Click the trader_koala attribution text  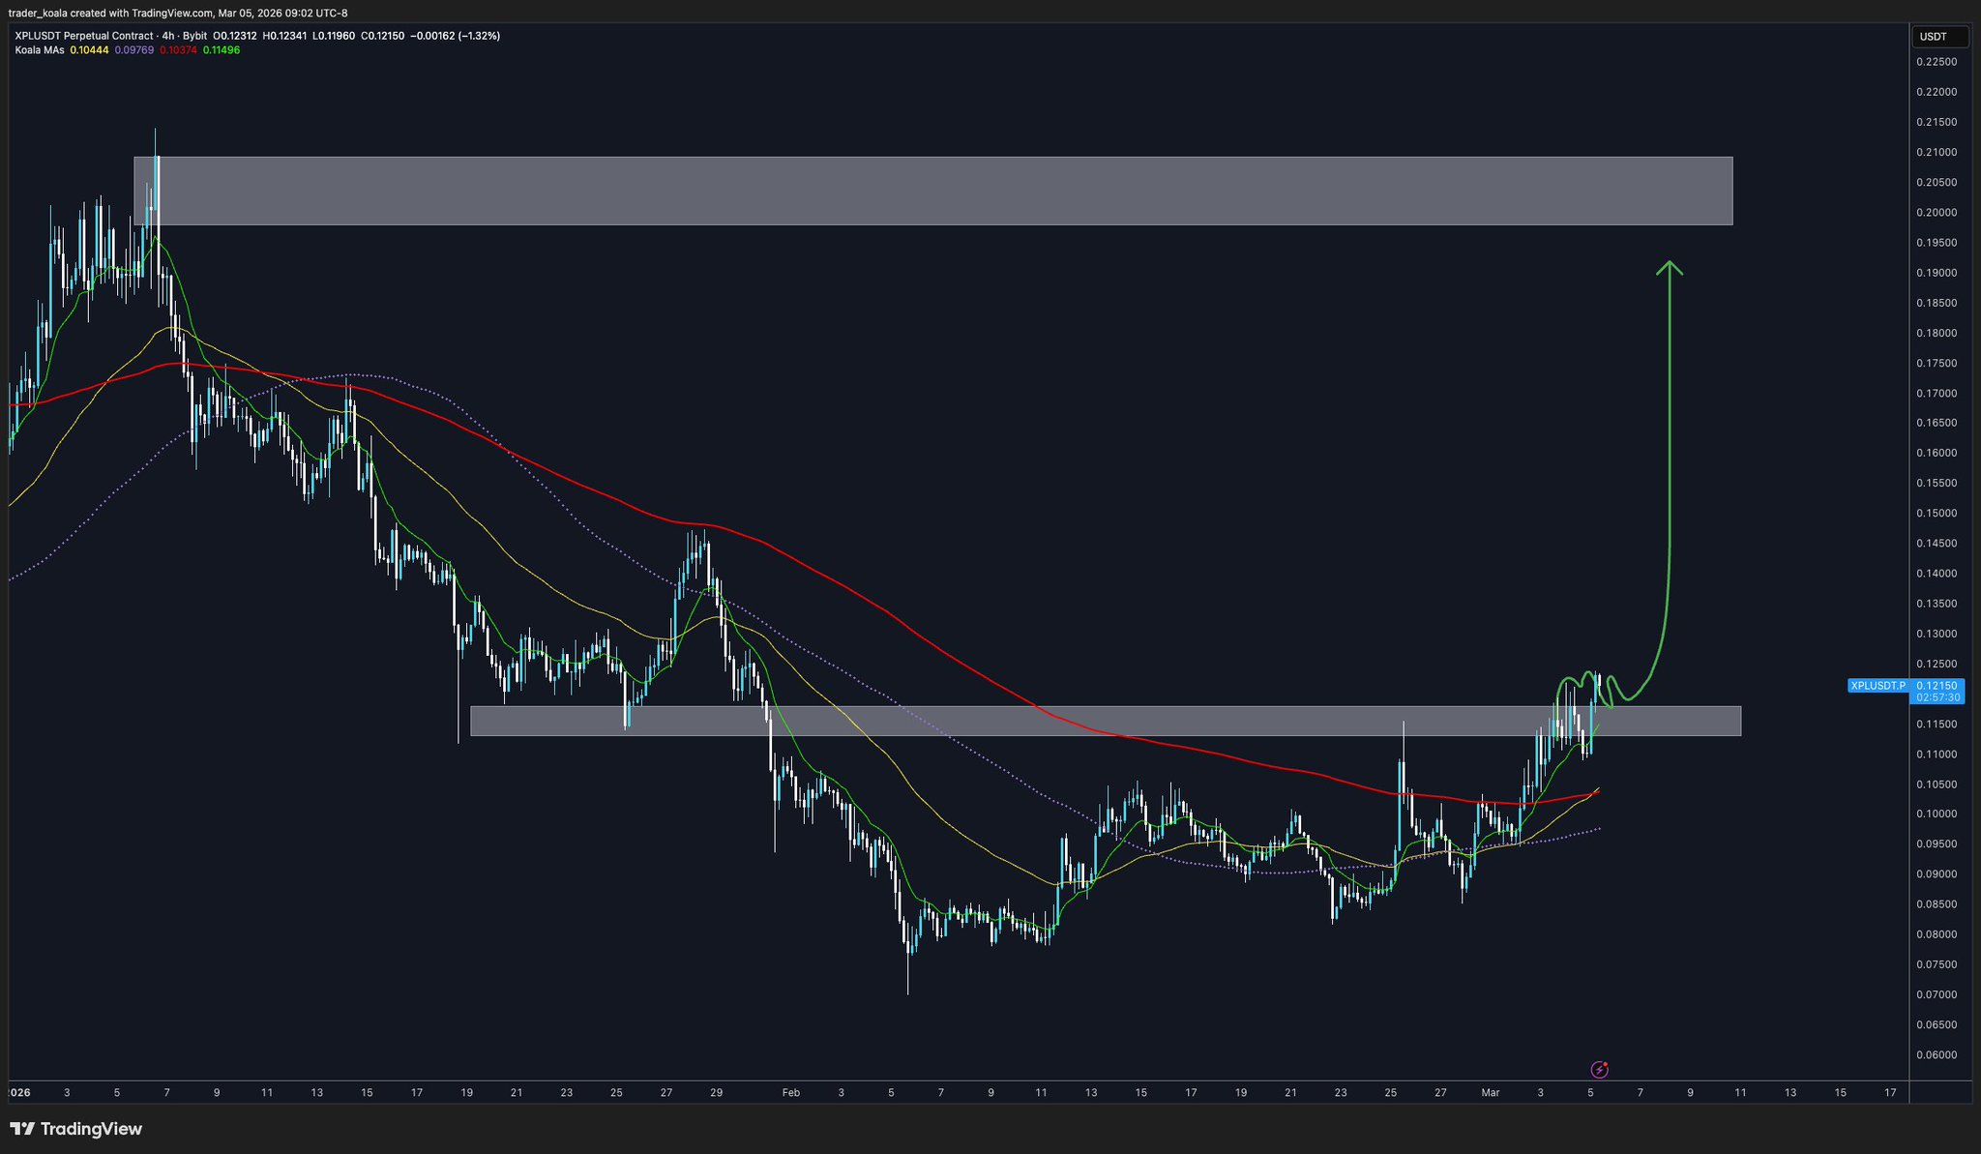(x=38, y=13)
